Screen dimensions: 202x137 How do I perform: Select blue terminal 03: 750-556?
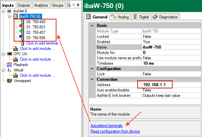(x=22, y=38)
